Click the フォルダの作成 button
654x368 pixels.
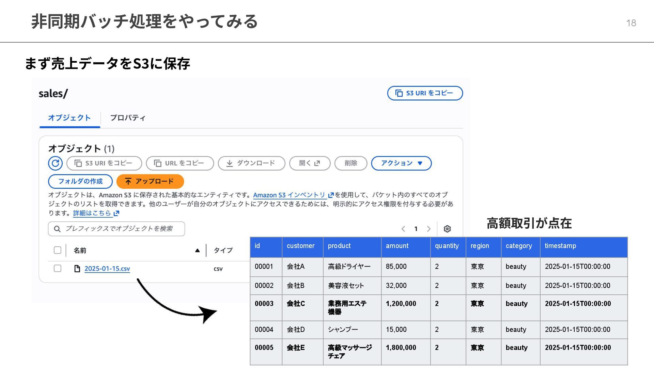pyautogui.click(x=80, y=181)
